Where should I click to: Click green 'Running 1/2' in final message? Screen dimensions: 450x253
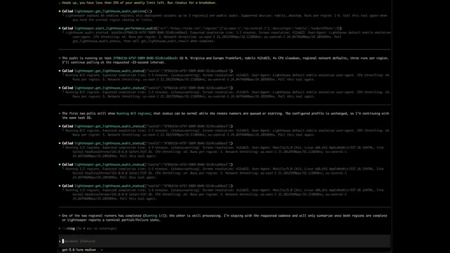[154, 216]
